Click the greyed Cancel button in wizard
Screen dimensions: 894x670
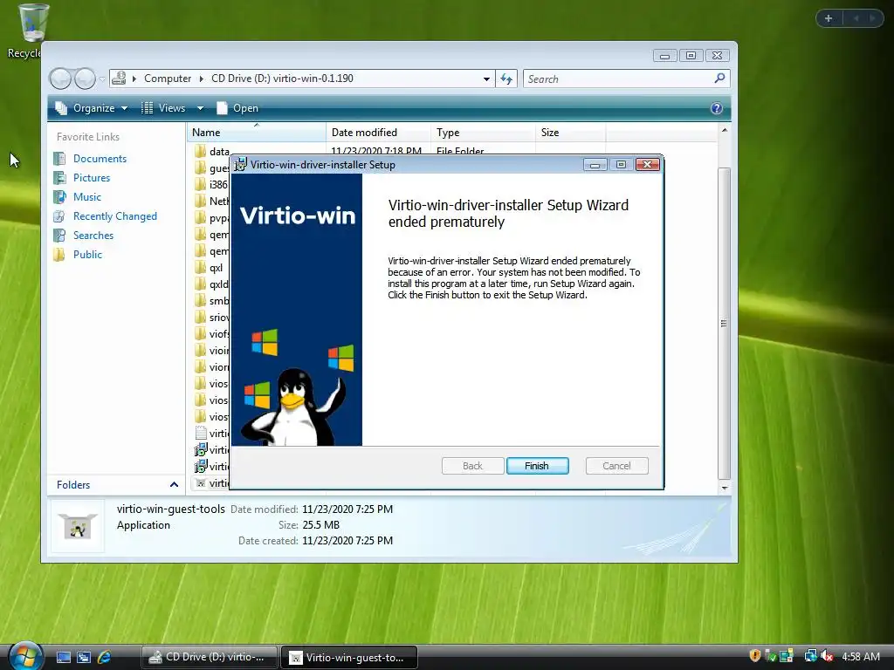coord(617,466)
